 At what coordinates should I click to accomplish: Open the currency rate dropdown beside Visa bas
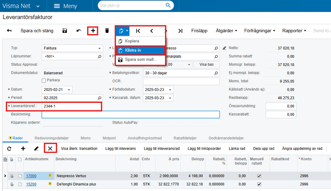(189, 65)
